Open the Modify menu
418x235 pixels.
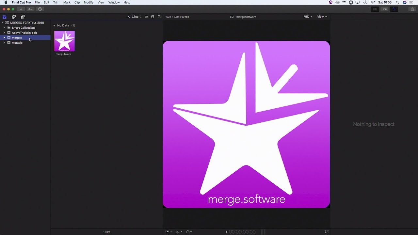(88, 2)
